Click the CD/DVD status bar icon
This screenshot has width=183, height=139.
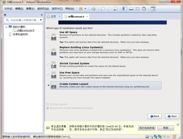tap(151, 137)
